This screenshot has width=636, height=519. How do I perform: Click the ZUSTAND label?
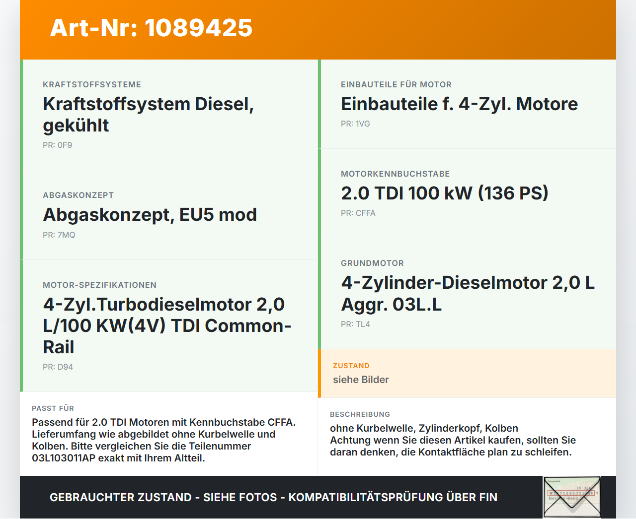351,366
